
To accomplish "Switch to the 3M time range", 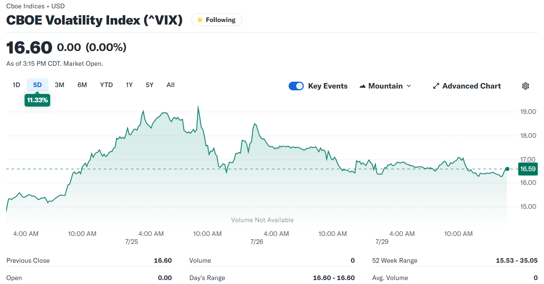I will tap(60, 85).
